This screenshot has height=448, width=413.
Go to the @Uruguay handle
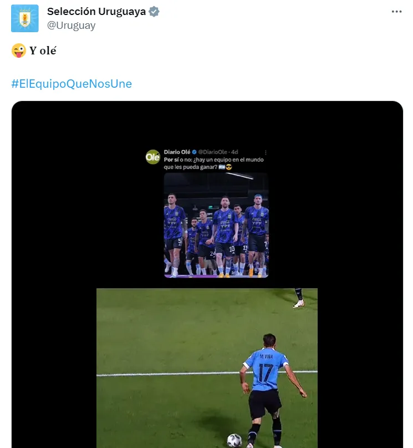click(x=72, y=25)
